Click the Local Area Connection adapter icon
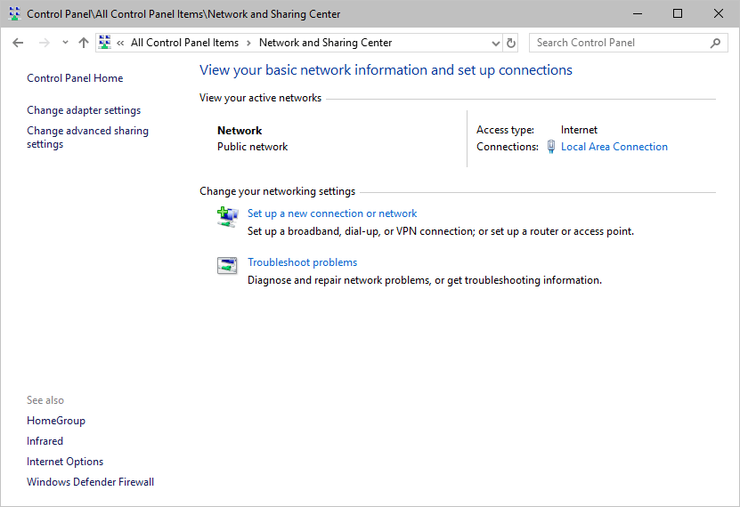Viewport: 740px width, 507px height. coord(550,147)
